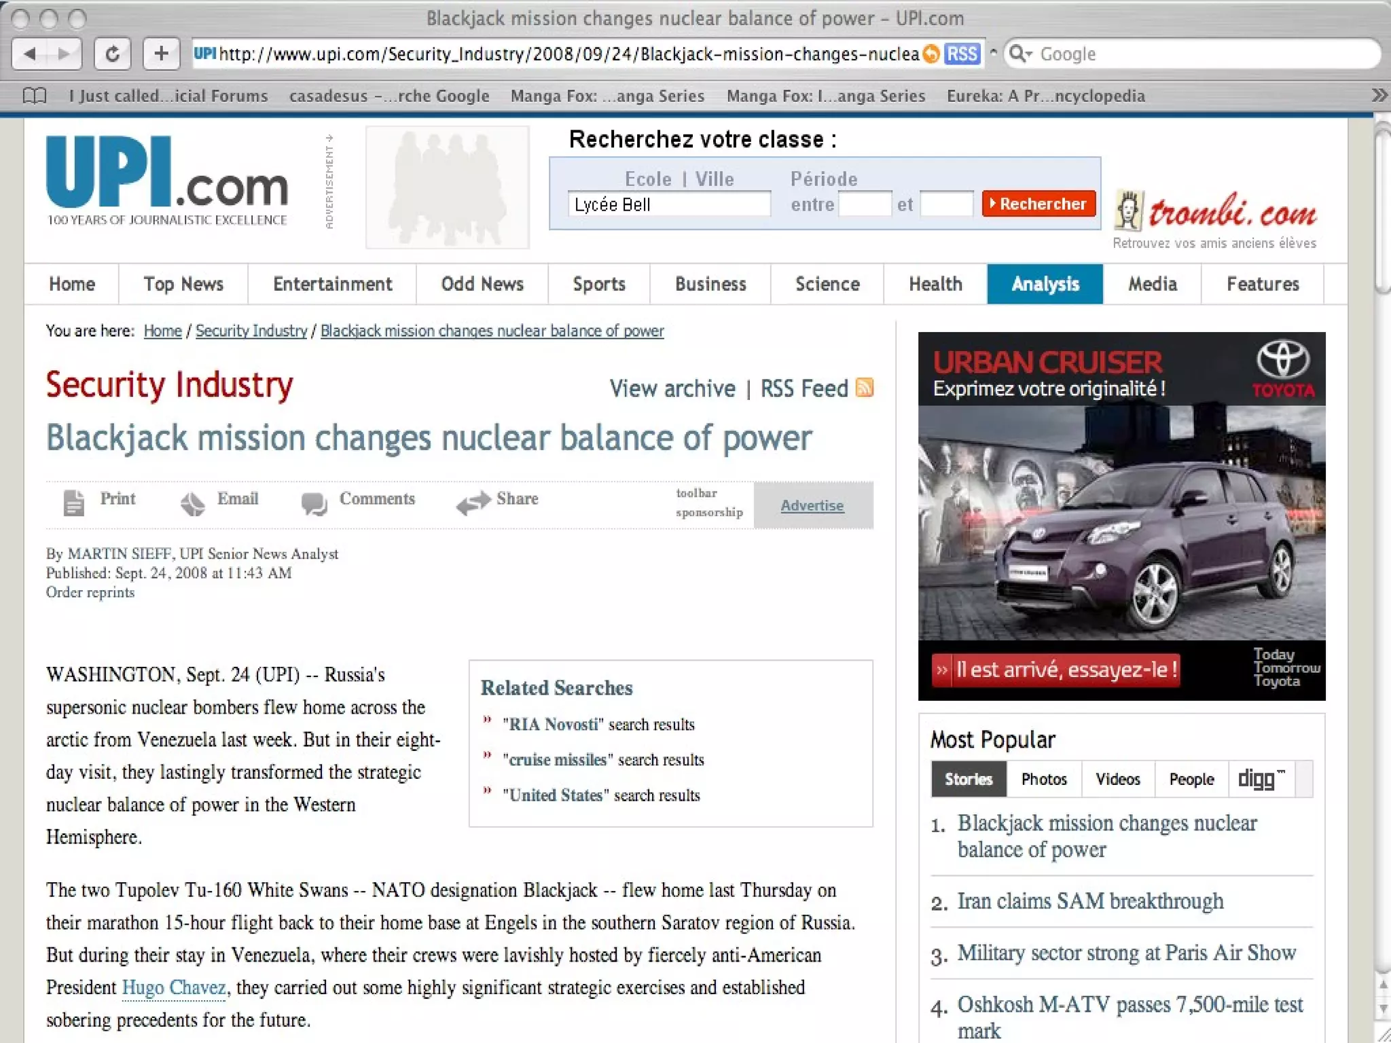The height and width of the screenshot is (1043, 1391).
Task: Click the browser reload icon
Action: tap(113, 54)
